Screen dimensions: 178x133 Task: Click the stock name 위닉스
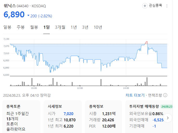(10, 6)
